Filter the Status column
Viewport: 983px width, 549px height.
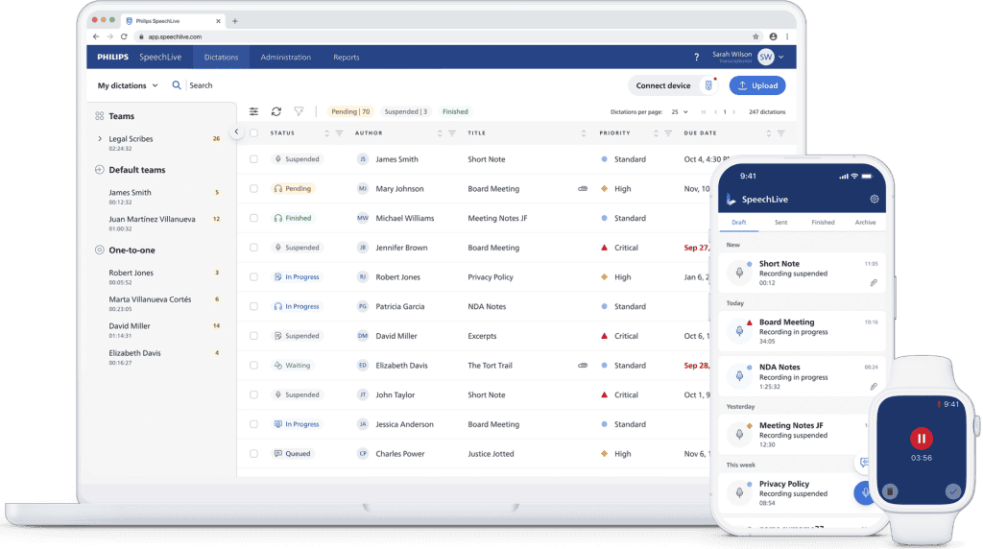click(339, 133)
